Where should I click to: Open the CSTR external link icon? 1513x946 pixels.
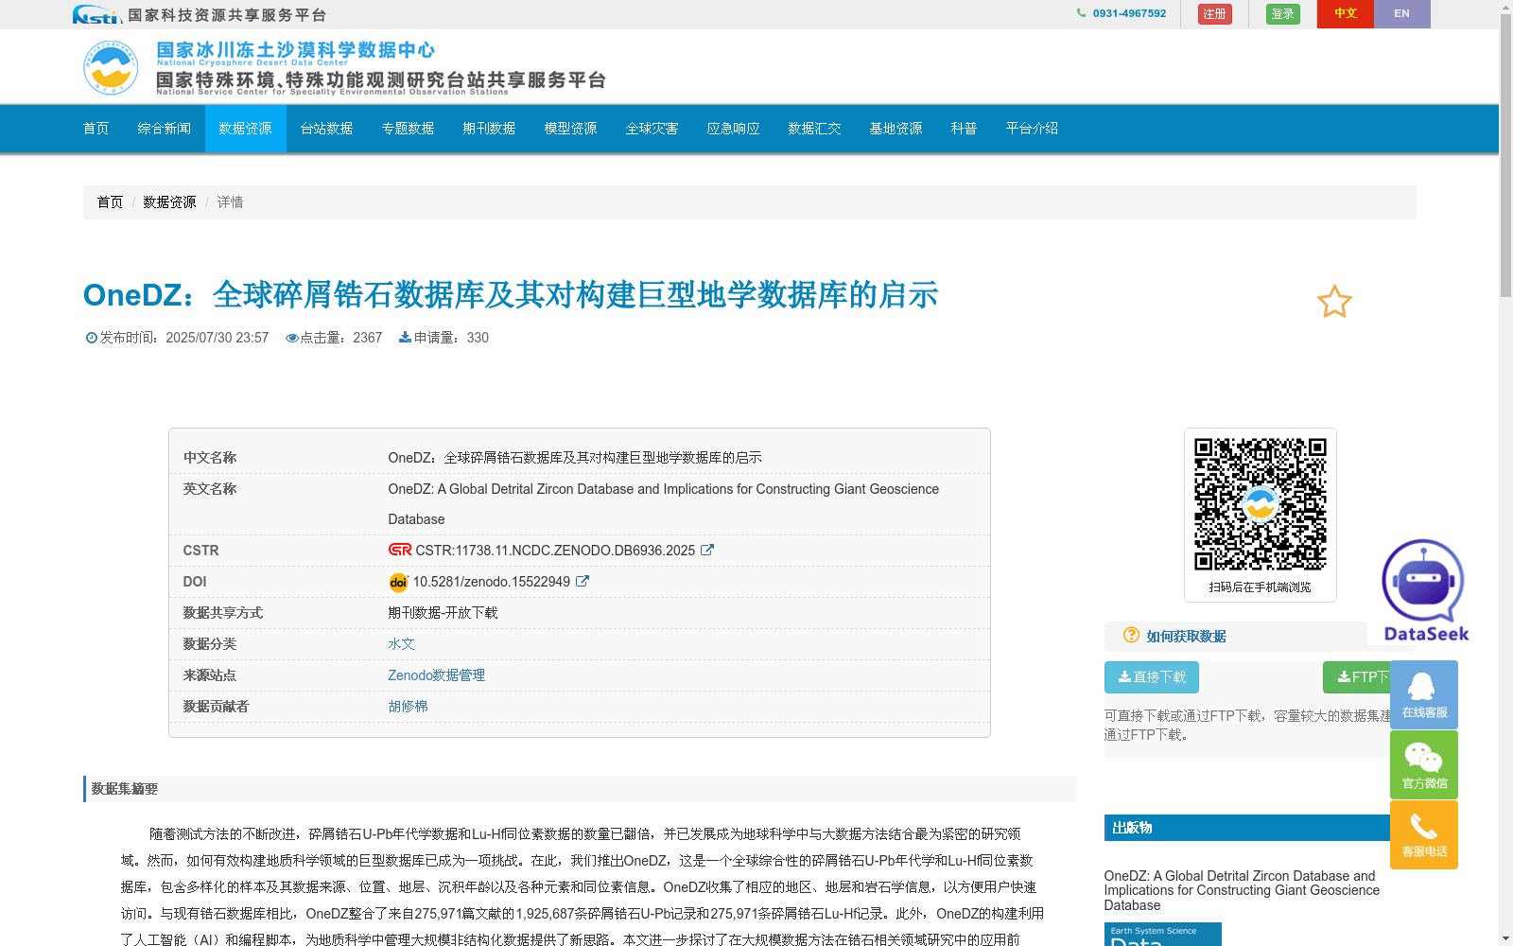(x=706, y=550)
